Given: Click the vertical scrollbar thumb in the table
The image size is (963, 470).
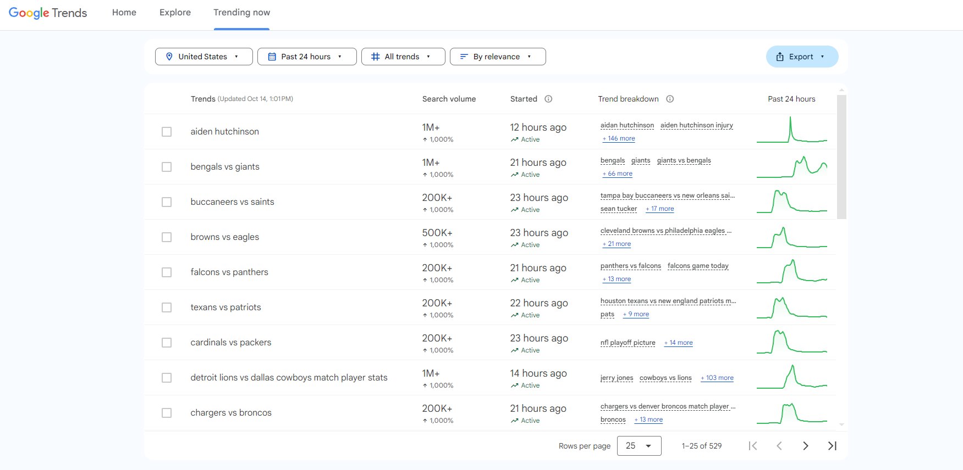Looking at the screenshot, I should click(841, 156).
